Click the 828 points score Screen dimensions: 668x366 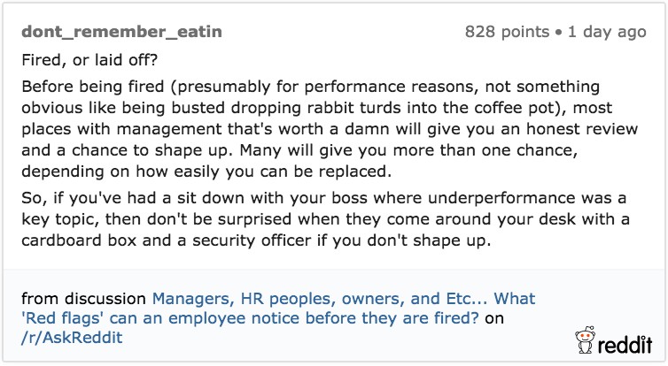[507, 33]
